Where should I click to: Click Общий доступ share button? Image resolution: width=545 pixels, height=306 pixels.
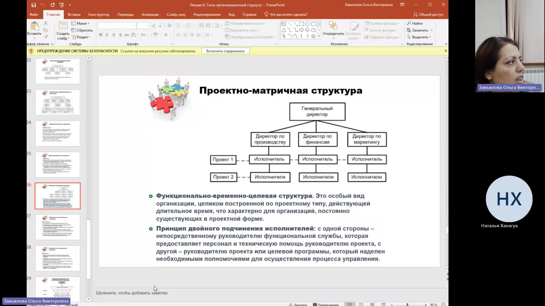point(428,14)
